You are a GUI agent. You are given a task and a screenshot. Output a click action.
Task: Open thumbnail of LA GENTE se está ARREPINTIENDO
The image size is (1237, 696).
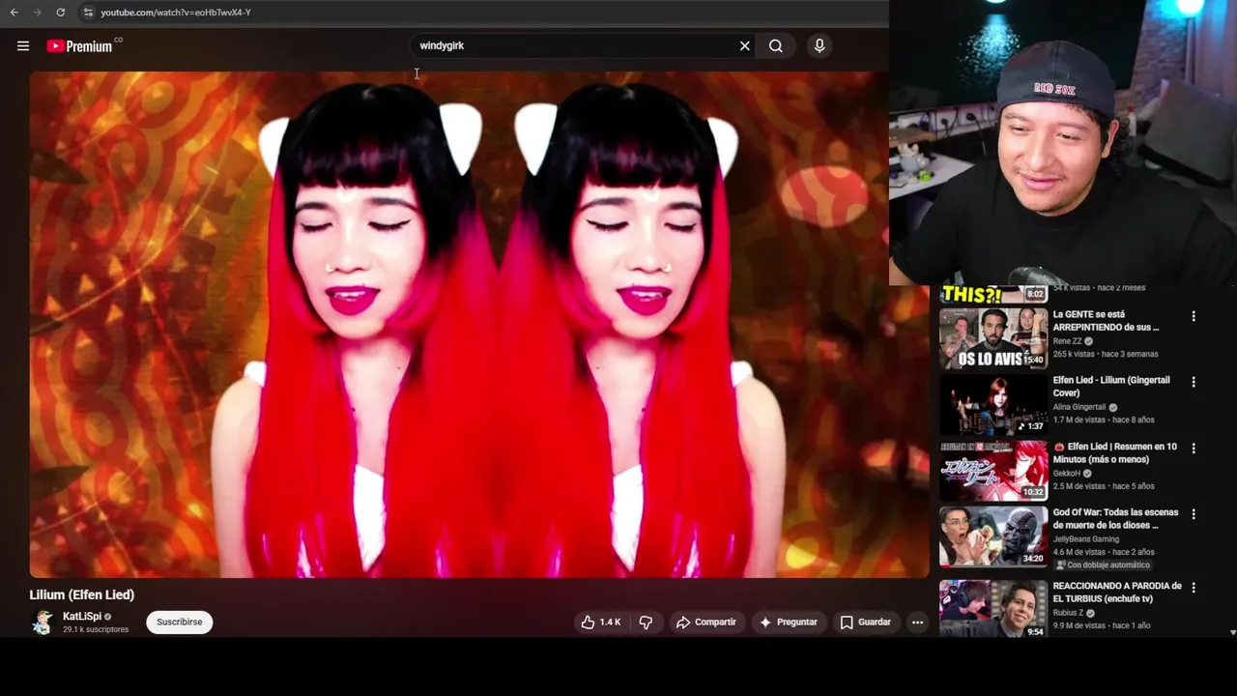(x=993, y=338)
